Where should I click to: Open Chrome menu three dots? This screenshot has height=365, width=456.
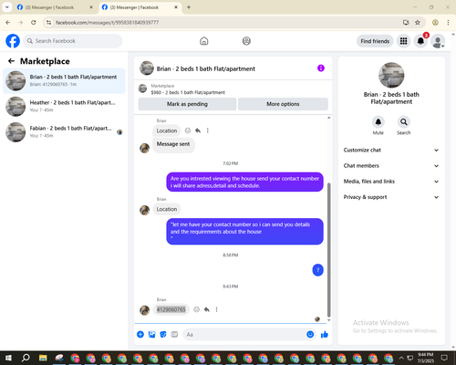pos(448,23)
